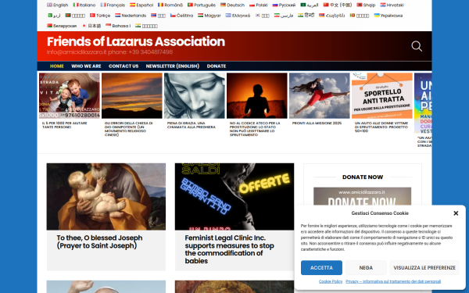Select Čeština language flag
The height and width of the screenshot is (293, 469).
click(181, 16)
